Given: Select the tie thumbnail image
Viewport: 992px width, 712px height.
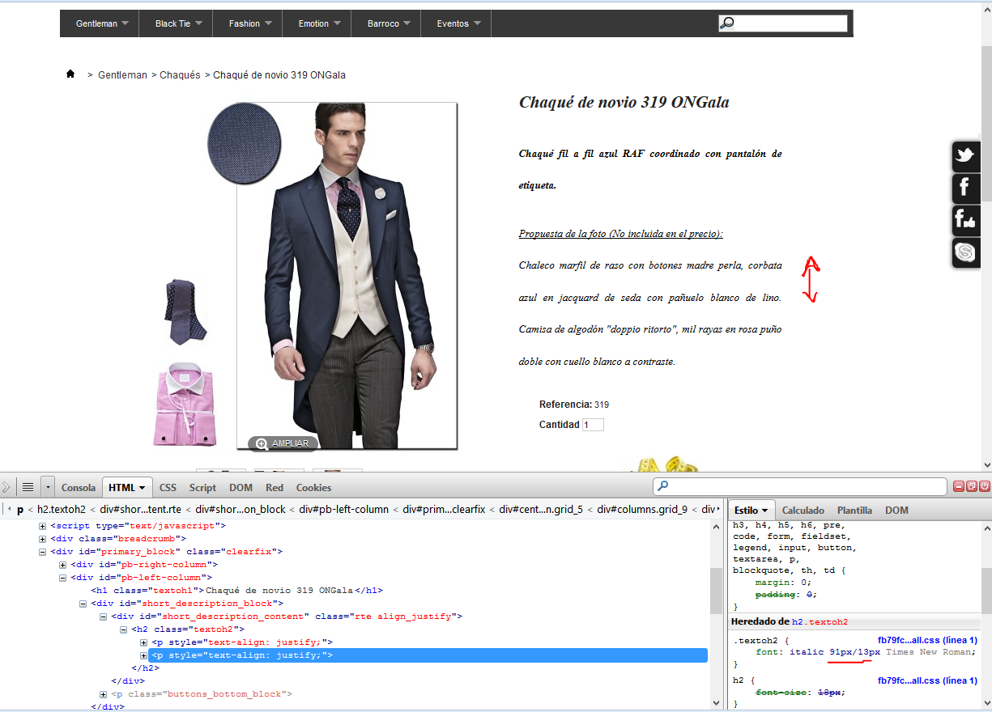Looking at the screenshot, I should [x=185, y=311].
